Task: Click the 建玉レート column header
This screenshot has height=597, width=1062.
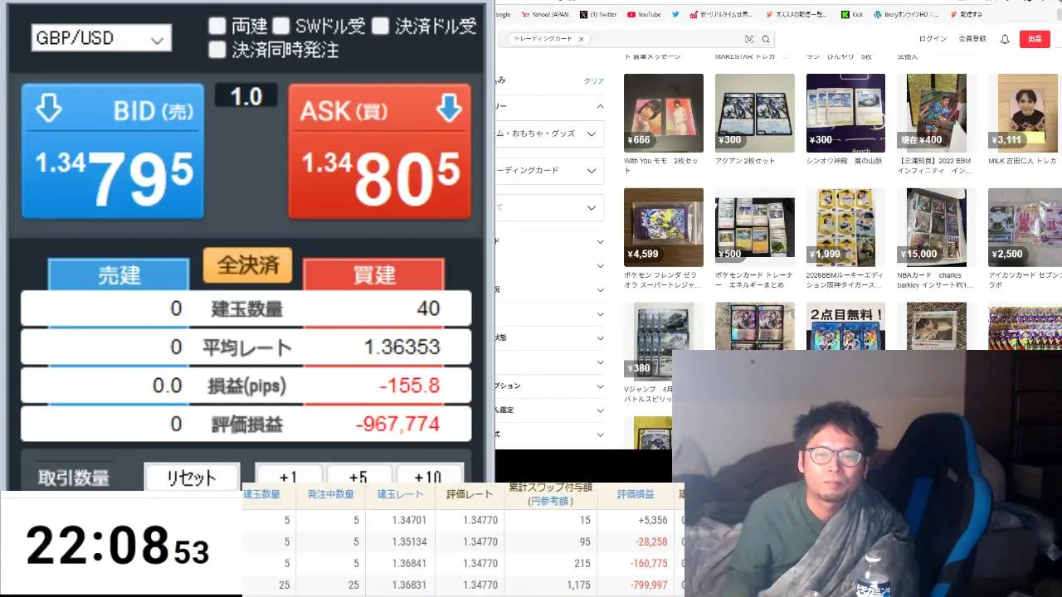Action: click(x=399, y=494)
